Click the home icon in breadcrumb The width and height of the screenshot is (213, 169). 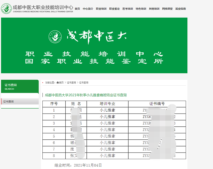pyautogui.click(x=58, y=83)
